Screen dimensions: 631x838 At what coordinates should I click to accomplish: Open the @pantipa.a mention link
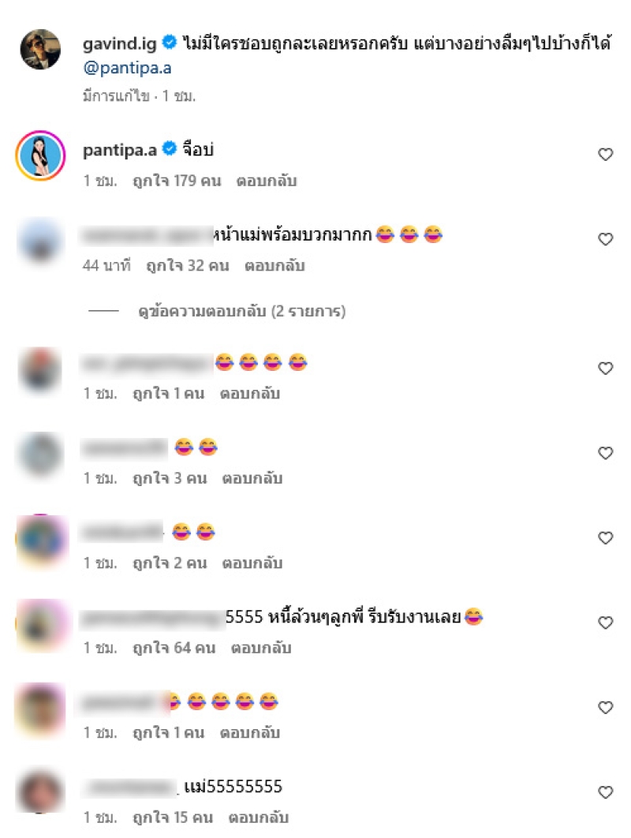click(x=127, y=68)
